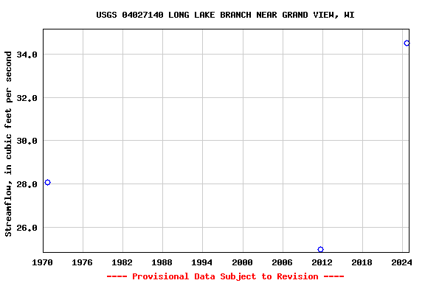Click the 2006 x-axis label

click(282, 262)
